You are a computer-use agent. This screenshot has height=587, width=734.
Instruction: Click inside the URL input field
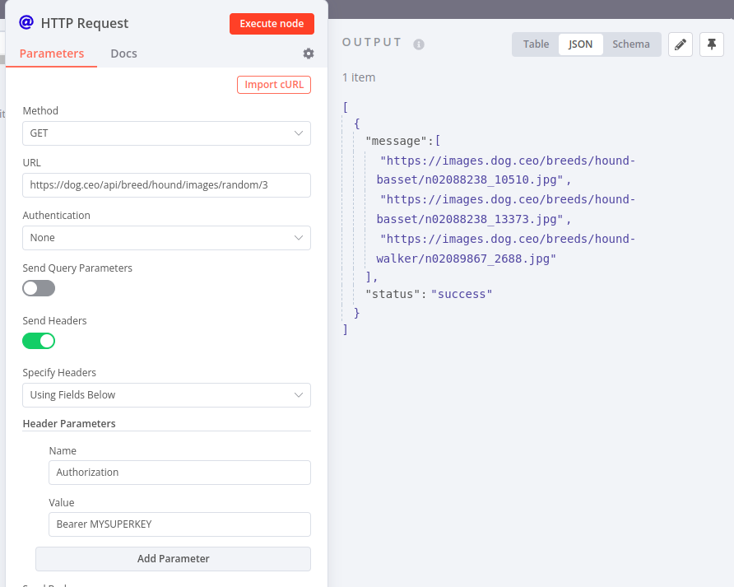pyautogui.click(x=166, y=185)
